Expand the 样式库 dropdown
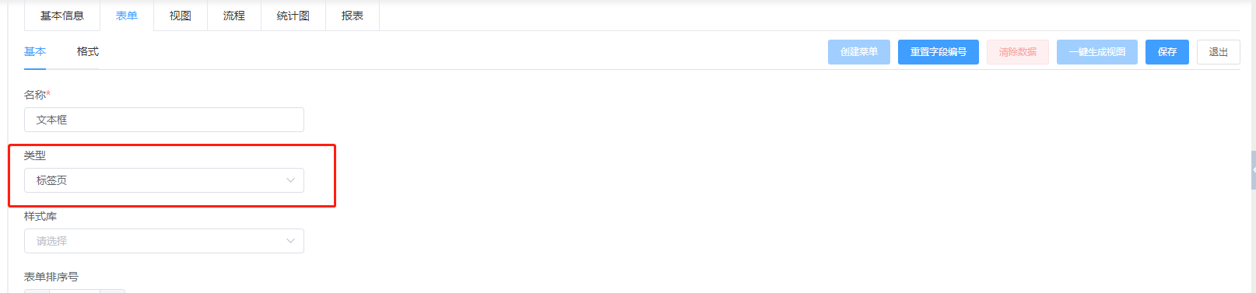Image resolution: width=1256 pixels, height=293 pixels. pyautogui.click(x=164, y=241)
